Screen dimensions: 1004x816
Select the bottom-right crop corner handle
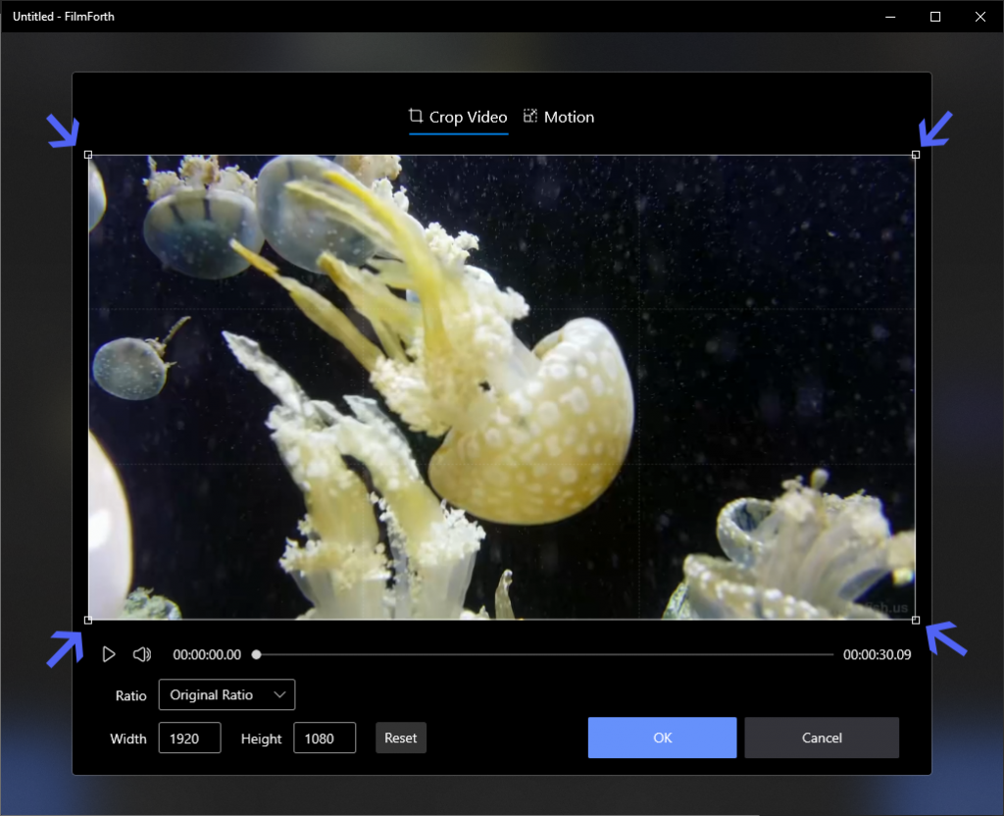pos(916,620)
